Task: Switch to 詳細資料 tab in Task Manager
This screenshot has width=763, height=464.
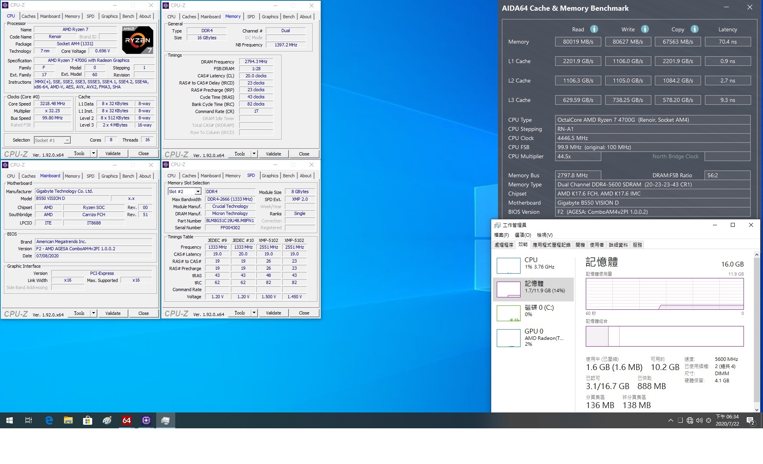Action: [x=618, y=245]
